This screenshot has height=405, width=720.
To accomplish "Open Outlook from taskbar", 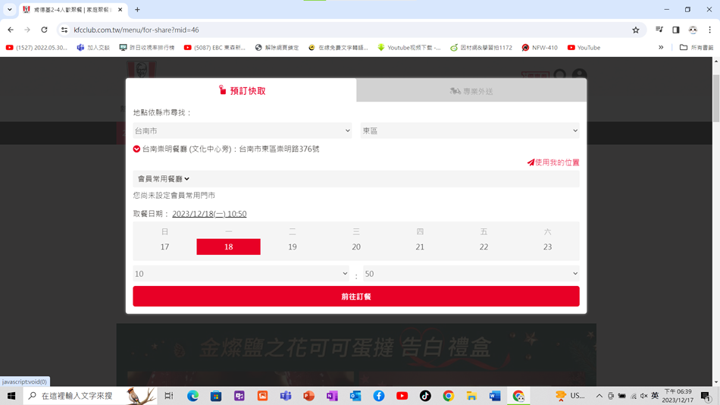I will (x=355, y=396).
